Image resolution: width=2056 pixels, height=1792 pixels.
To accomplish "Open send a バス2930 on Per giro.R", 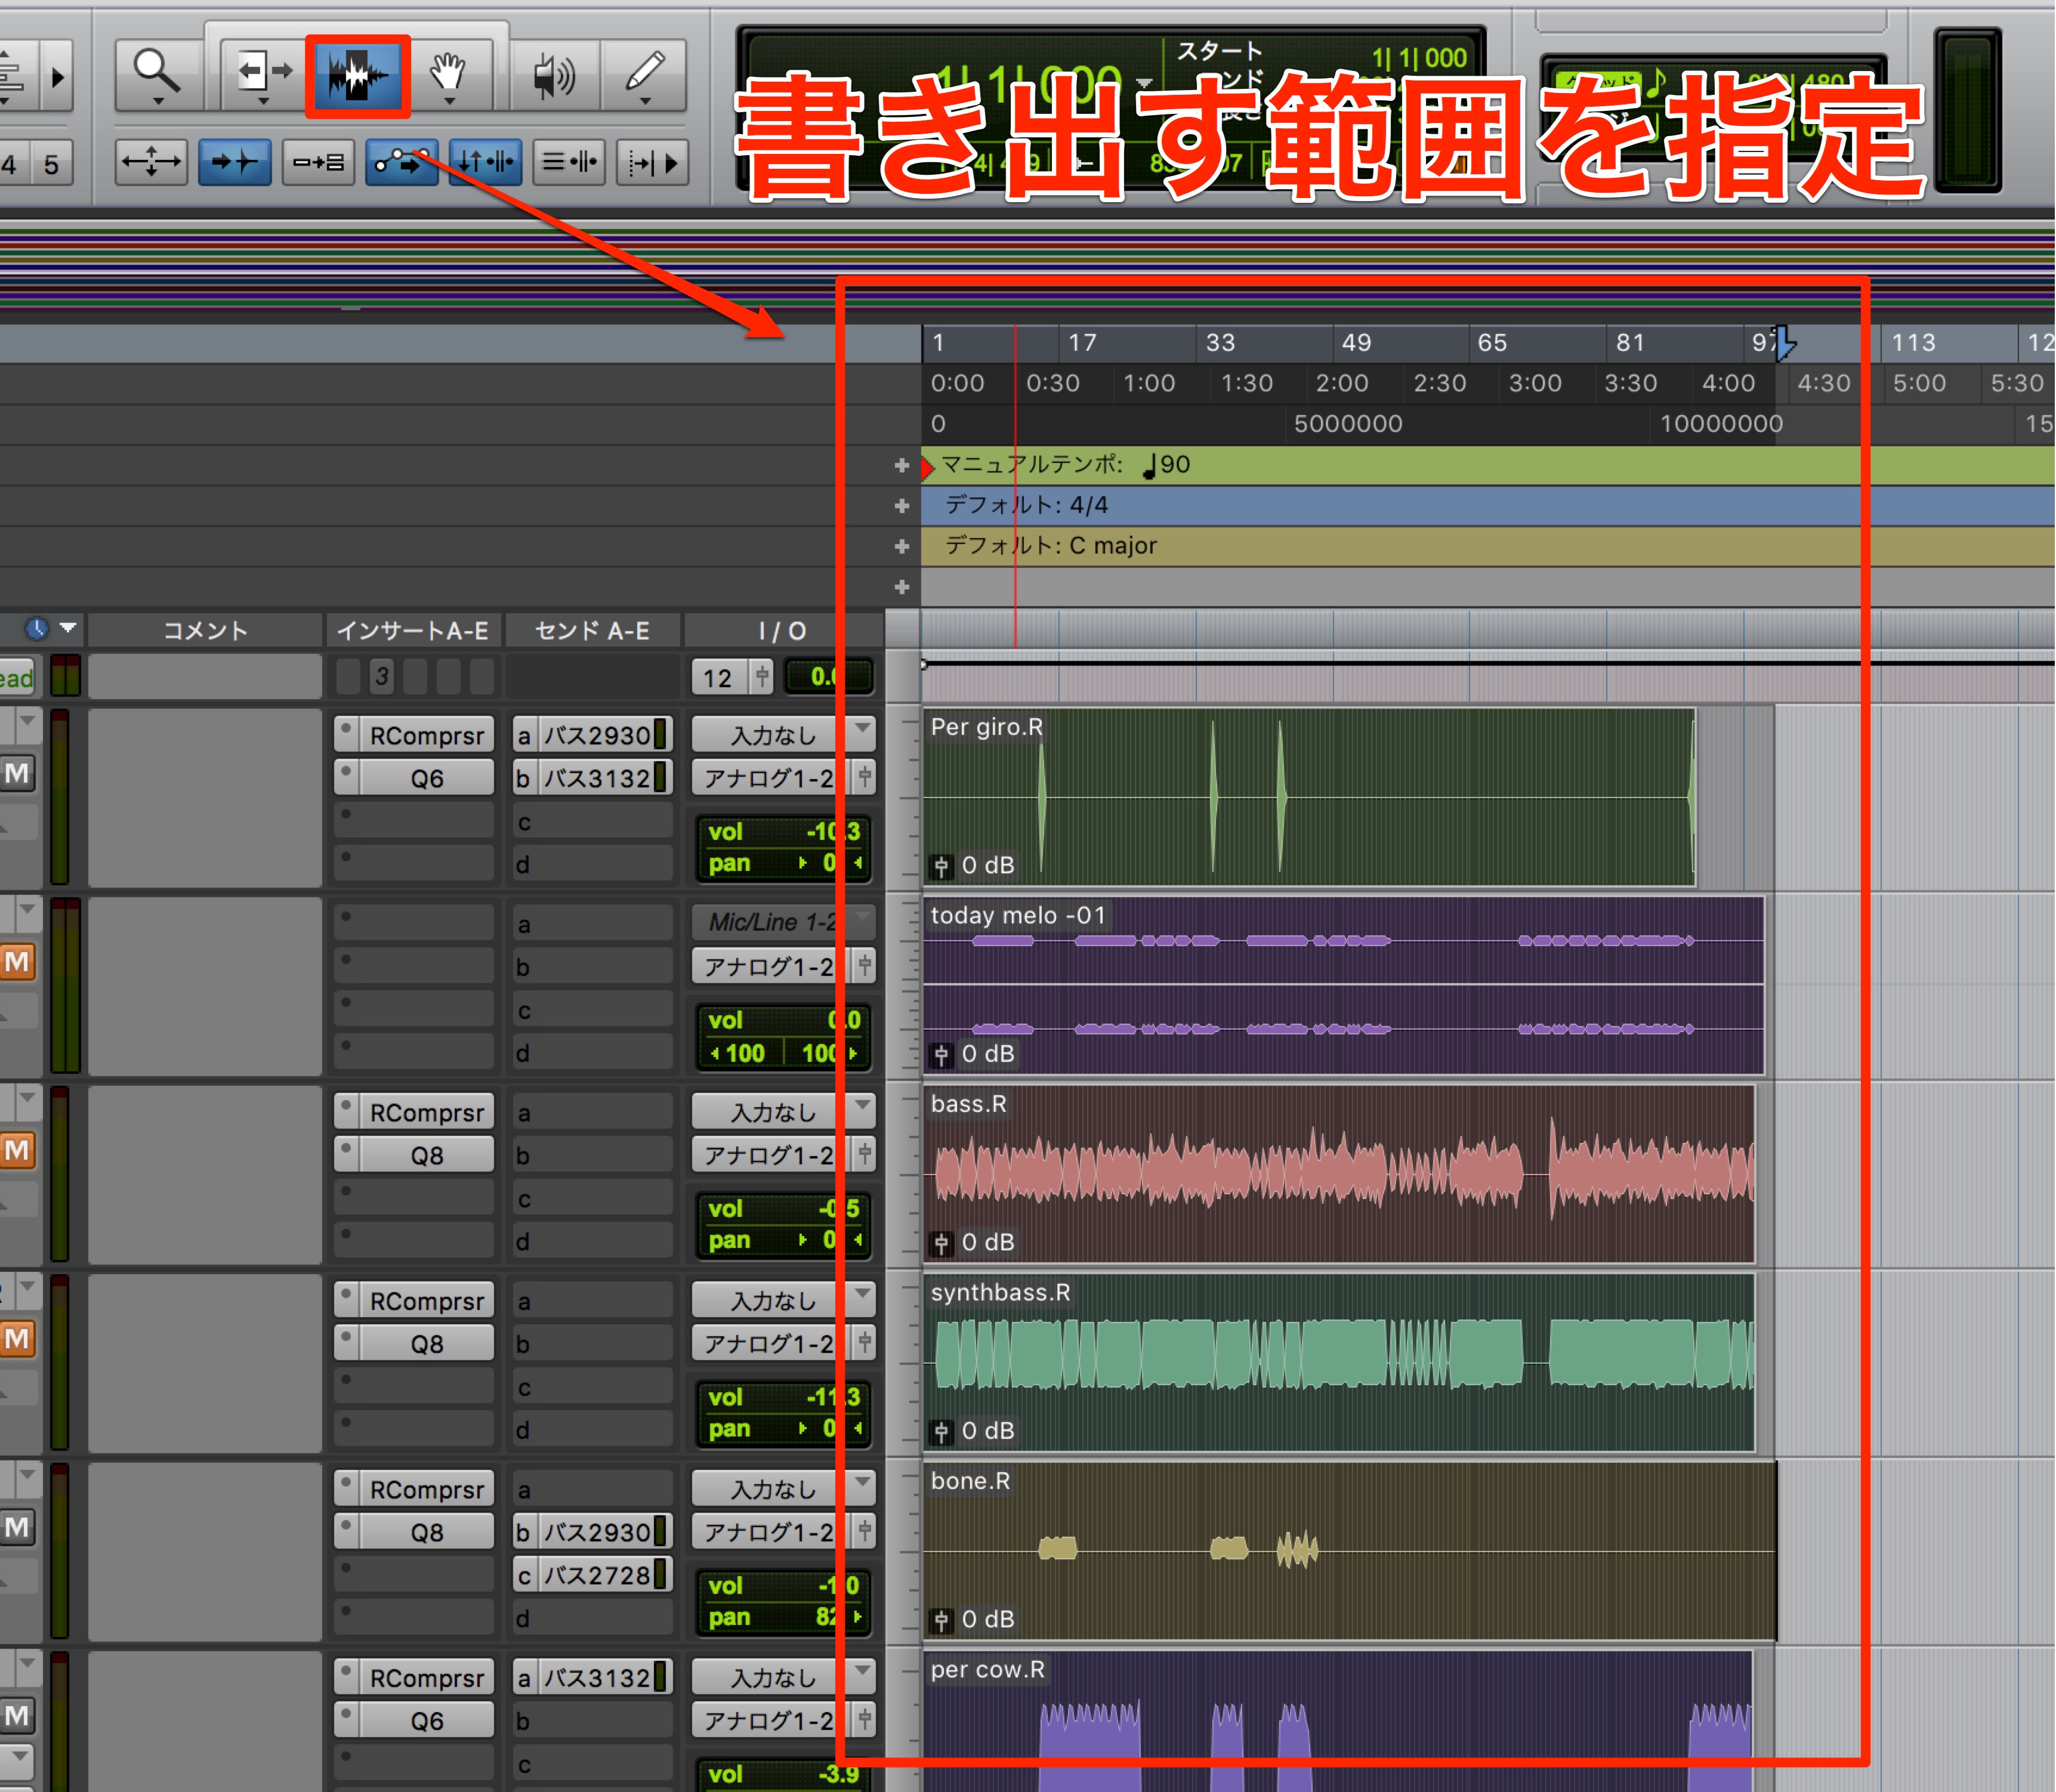I will [x=592, y=735].
